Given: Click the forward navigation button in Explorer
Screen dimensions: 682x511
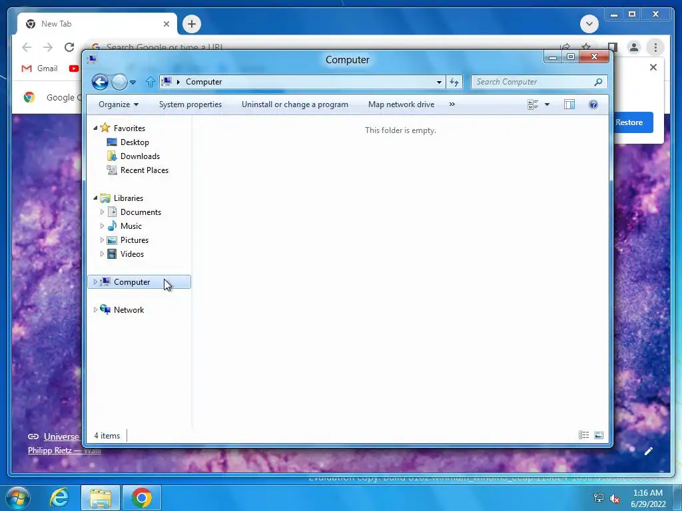Looking at the screenshot, I should [119, 82].
